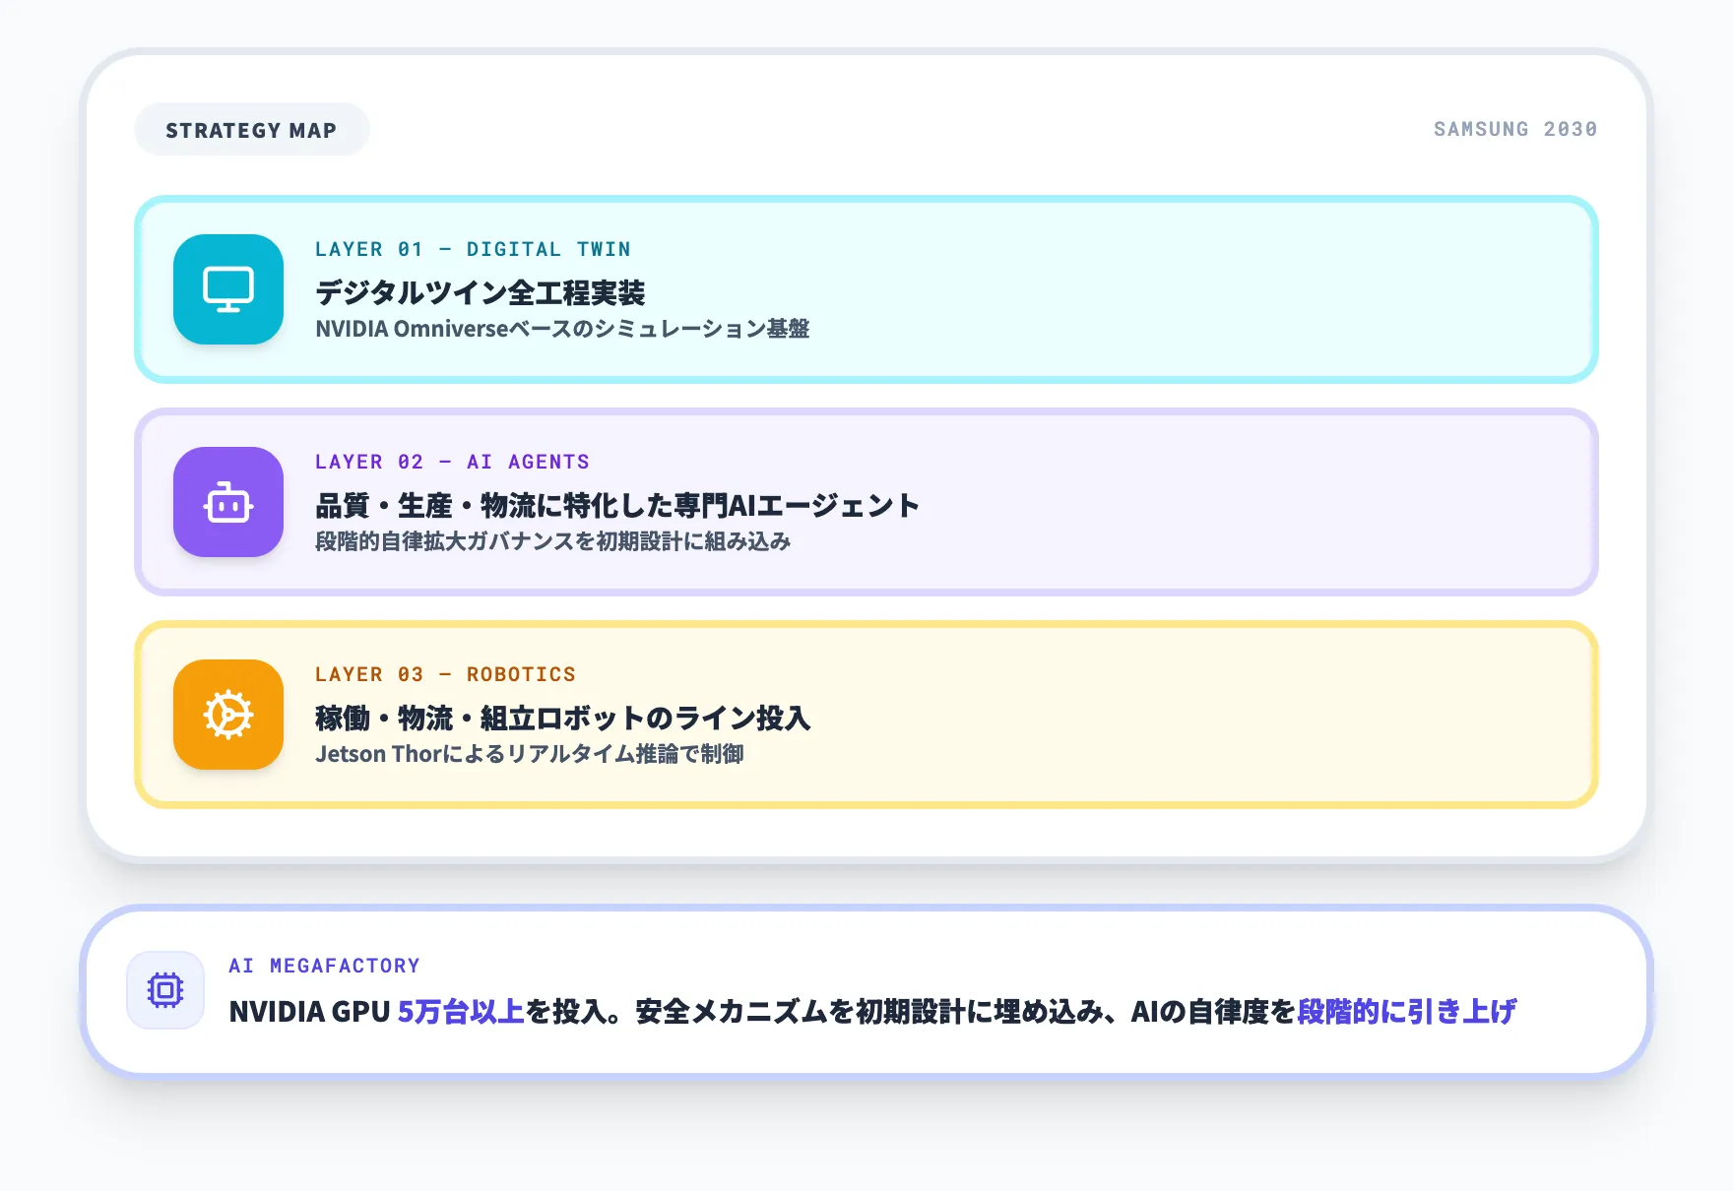Click the monitor icon for Digital Twin
Screen dimensions: 1733x1191
(228, 289)
